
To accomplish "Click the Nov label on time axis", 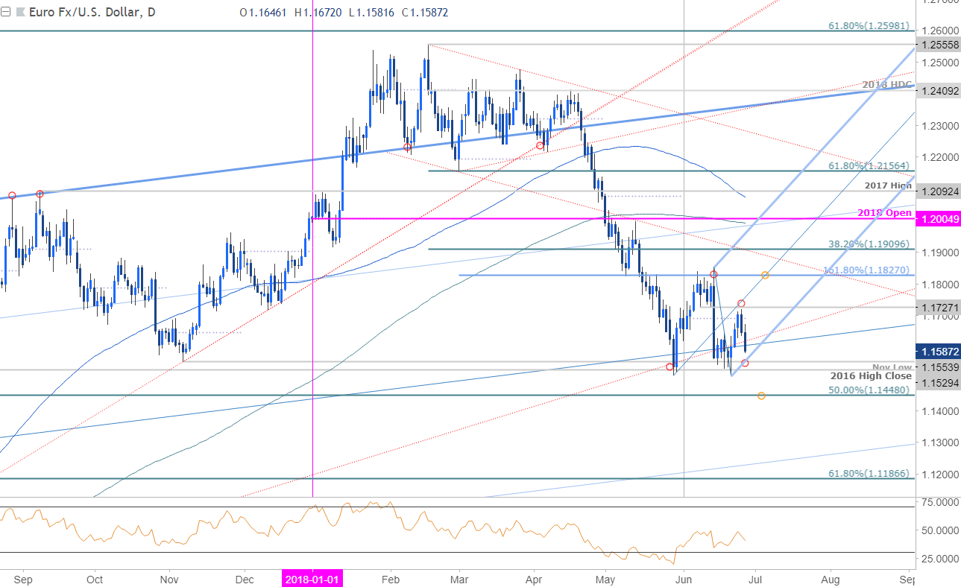I will click(x=169, y=579).
